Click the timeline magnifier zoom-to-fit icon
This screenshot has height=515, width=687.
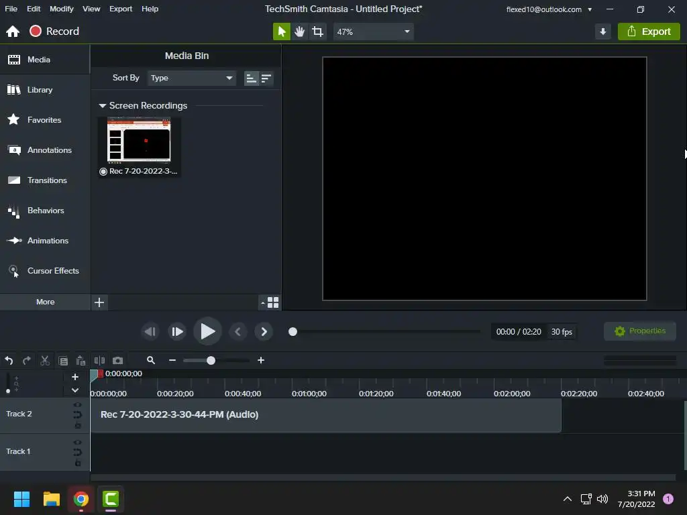point(151,360)
